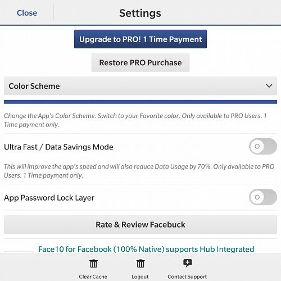Click Rate & Review Facebuck button
Viewport: 281px width, 281px height.
[140, 225]
